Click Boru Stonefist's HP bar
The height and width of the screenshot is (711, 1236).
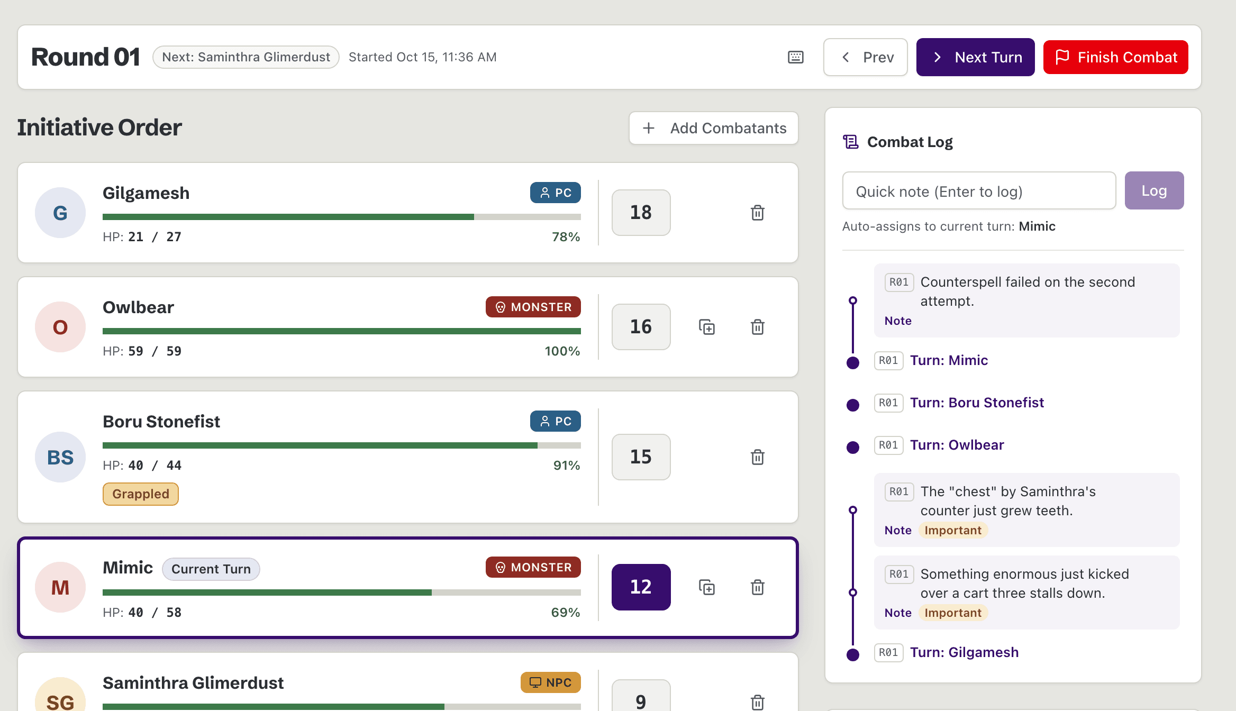342,445
